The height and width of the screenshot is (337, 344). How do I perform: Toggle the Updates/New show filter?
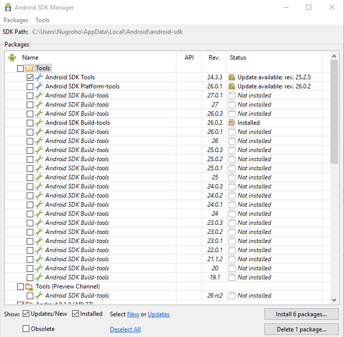coord(26,314)
